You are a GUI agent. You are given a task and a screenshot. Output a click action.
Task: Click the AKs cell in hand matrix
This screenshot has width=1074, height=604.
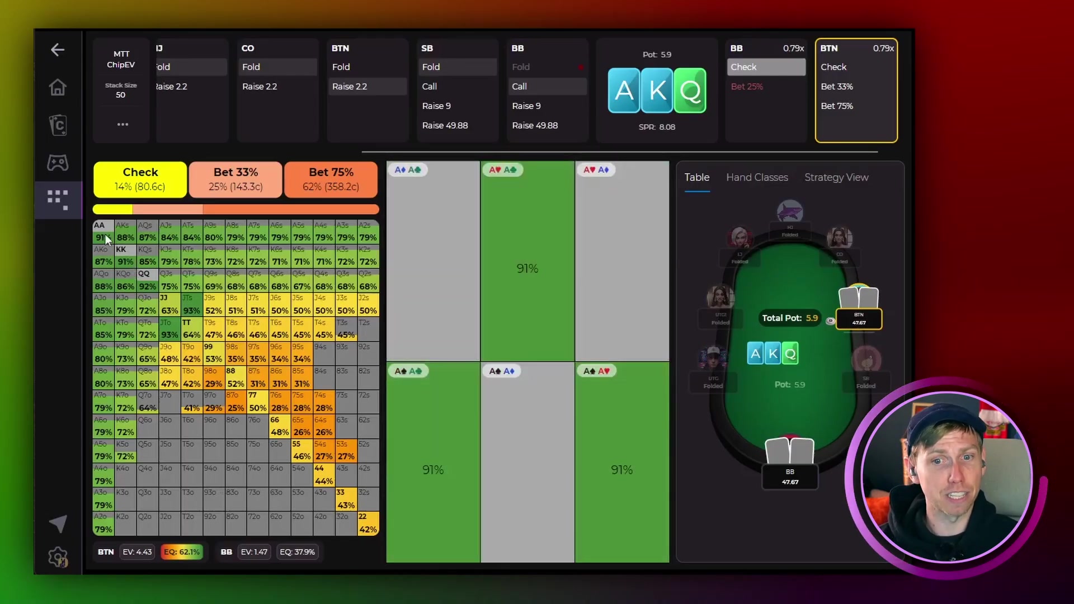(x=125, y=232)
